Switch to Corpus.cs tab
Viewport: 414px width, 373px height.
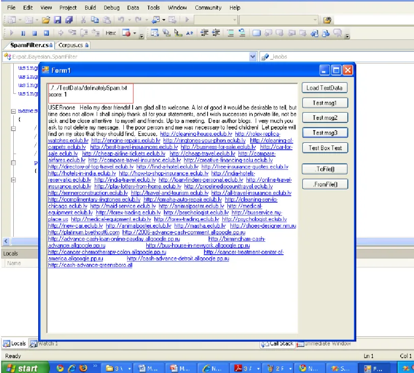(73, 45)
